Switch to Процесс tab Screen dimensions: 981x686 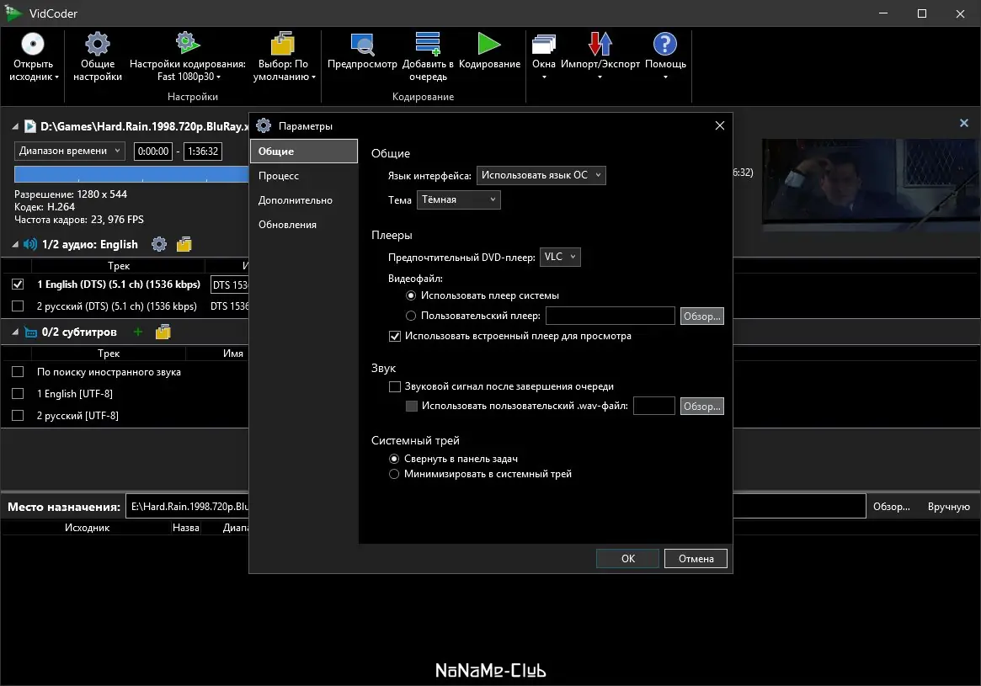pos(304,176)
